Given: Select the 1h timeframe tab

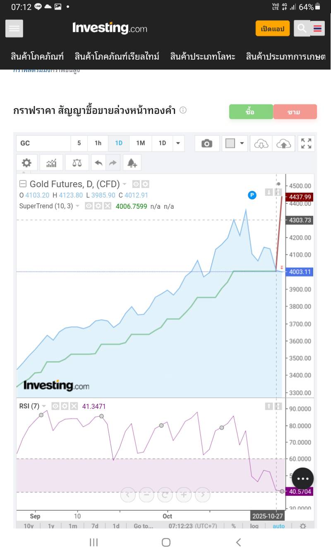Looking at the screenshot, I should [x=98, y=143].
